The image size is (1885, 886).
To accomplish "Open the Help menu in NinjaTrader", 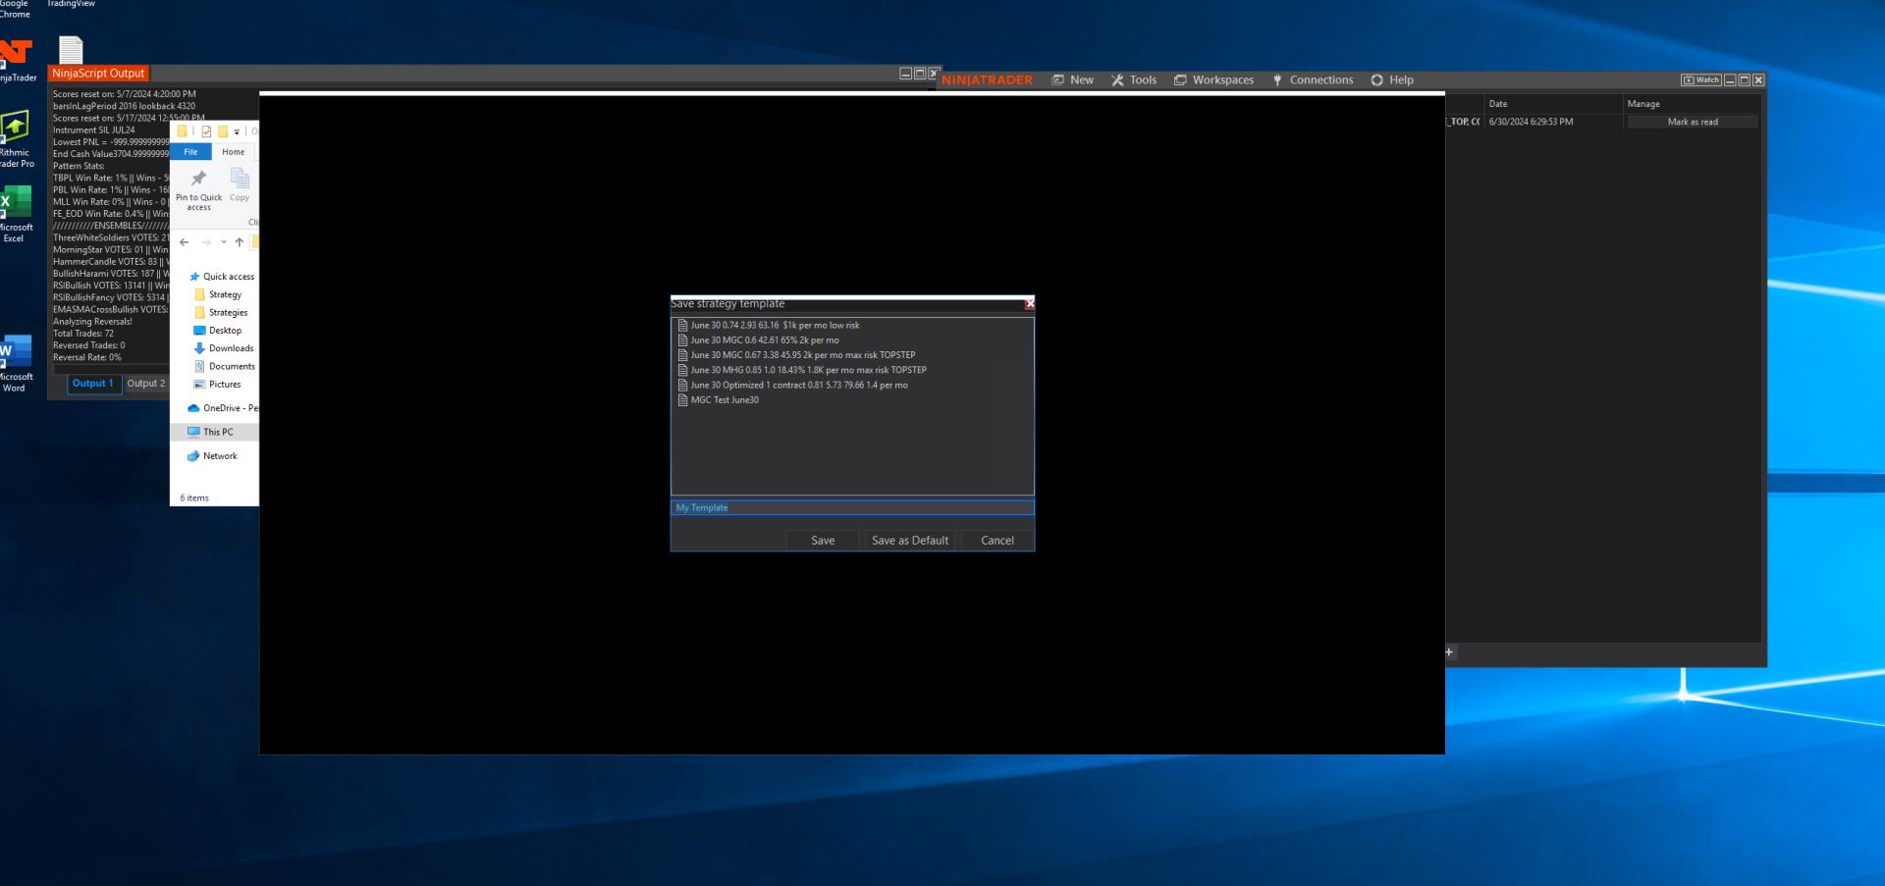I will (x=1392, y=80).
